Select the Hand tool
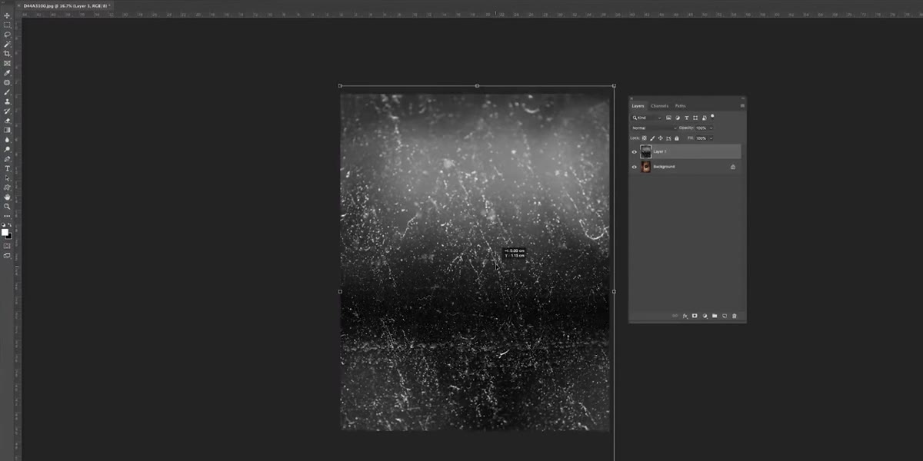 [x=8, y=197]
